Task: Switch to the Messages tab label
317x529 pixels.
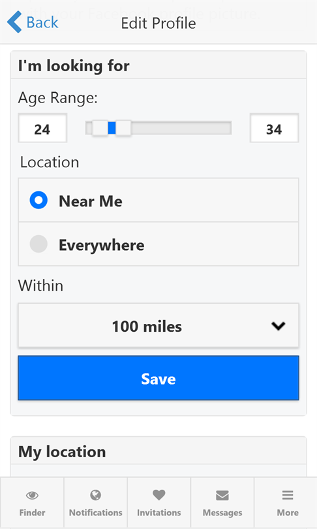Action: point(222,513)
